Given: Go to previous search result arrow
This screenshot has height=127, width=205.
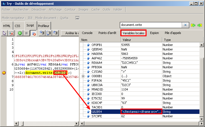Looking at the screenshot, I should (193, 25).
